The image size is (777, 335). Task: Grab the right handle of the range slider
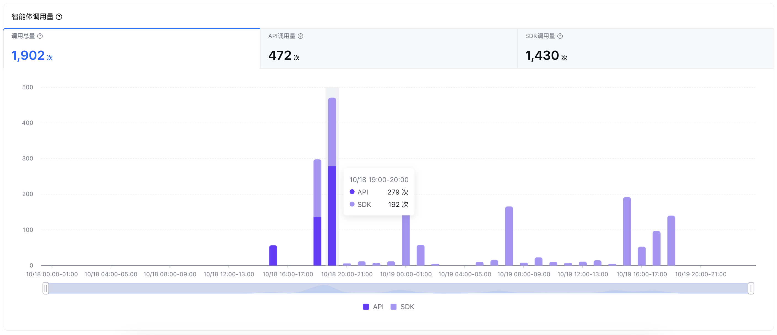(x=751, y=288)
